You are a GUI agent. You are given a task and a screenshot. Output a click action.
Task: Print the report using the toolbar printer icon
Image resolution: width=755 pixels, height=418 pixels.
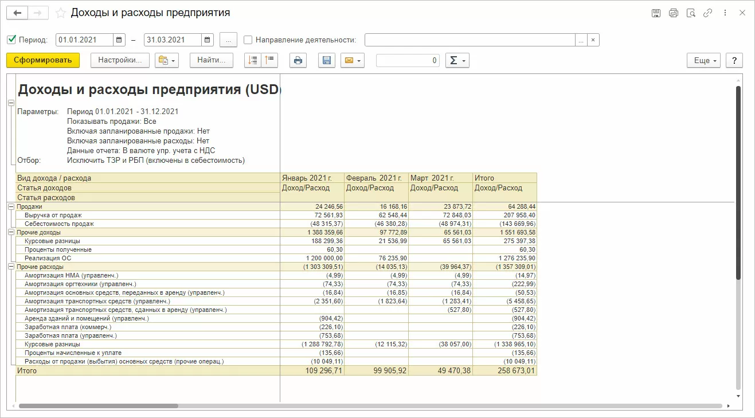298,60
